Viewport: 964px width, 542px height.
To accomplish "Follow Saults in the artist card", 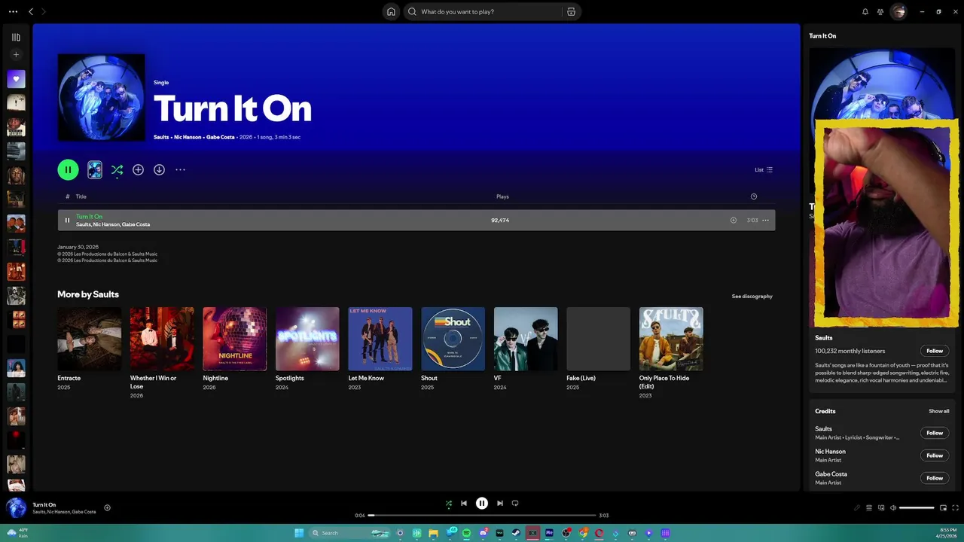I will [x=935, y=351].
